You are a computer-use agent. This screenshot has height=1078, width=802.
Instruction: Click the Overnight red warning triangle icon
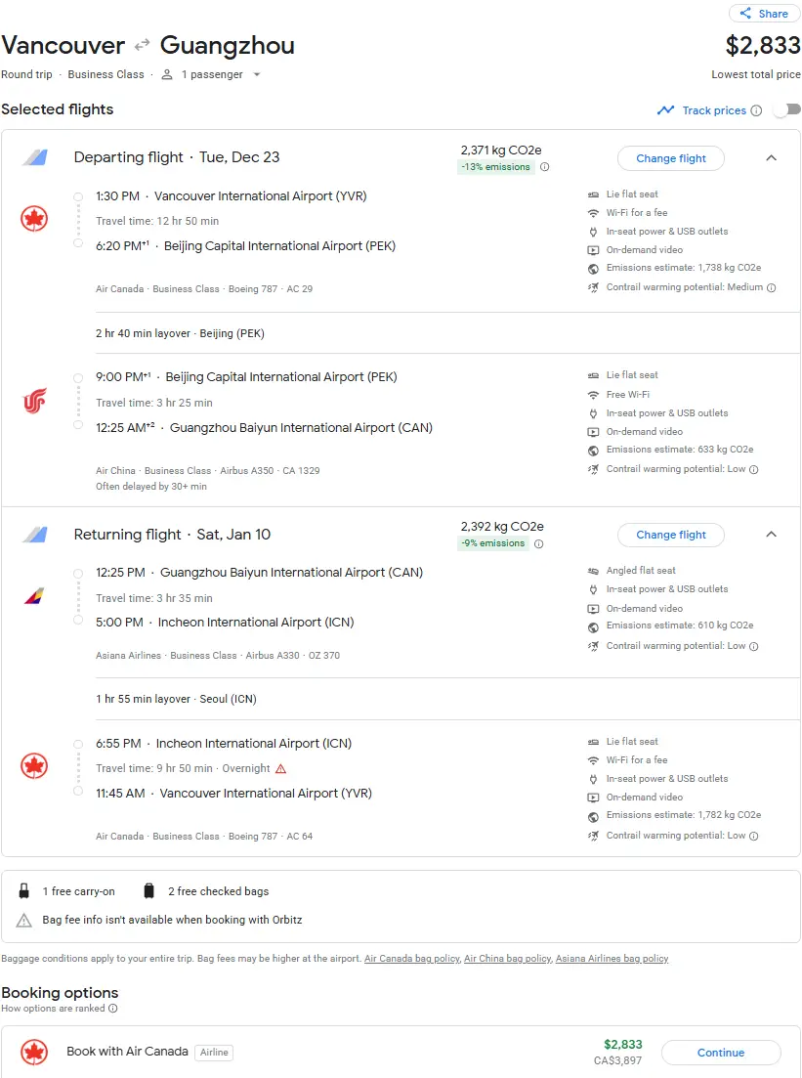coord(280,768)
